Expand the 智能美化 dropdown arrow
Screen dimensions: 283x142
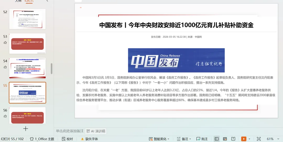point(168,139)
